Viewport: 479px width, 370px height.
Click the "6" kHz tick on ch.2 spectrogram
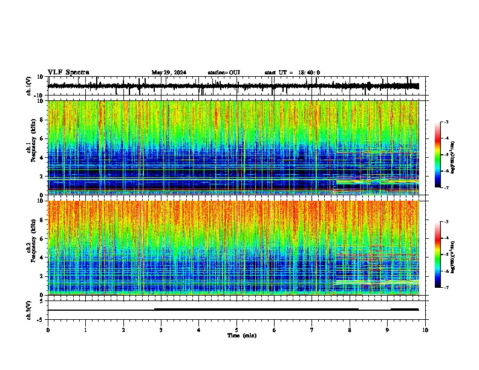pos(42,238)
